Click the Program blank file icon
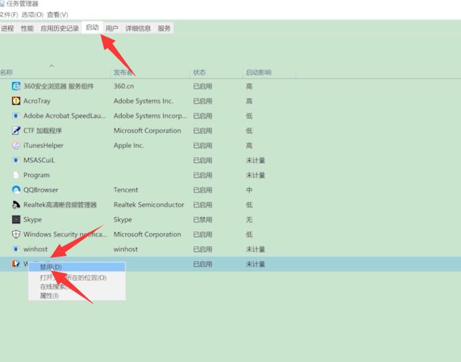The image size is (461, 362). [x=16, y=175]
